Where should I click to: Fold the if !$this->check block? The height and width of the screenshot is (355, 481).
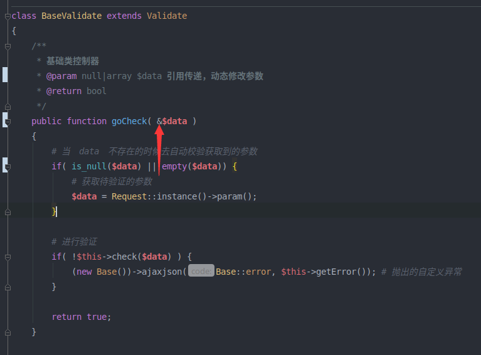coord(8,257)
